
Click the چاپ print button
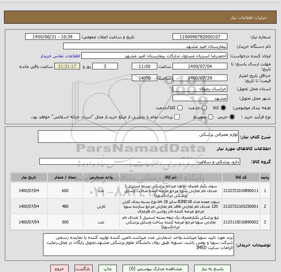(x=108, y=269)
